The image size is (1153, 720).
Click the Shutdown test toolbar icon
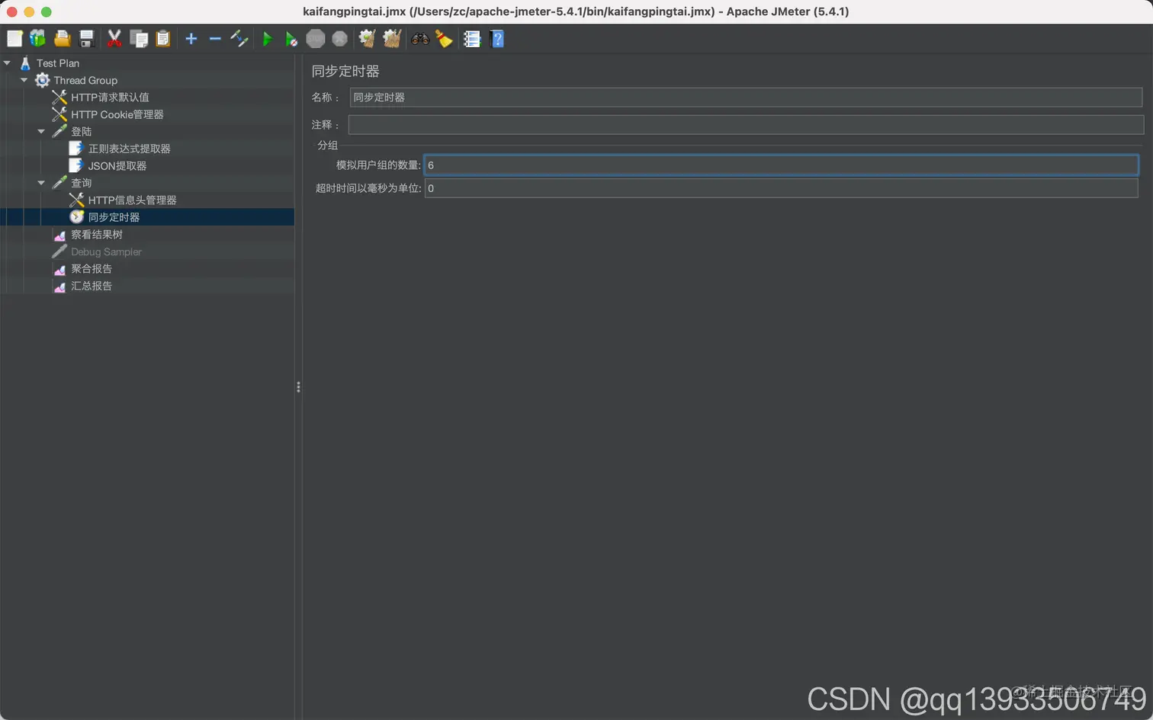pos(340,39)
